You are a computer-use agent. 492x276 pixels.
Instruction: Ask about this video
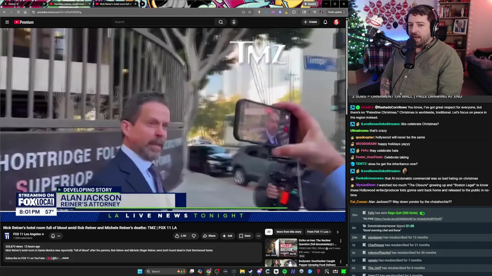[x=227, y=236]
